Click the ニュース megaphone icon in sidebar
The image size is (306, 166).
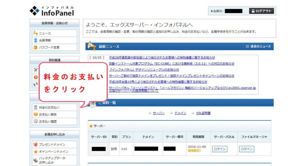[x=35, y=33]
